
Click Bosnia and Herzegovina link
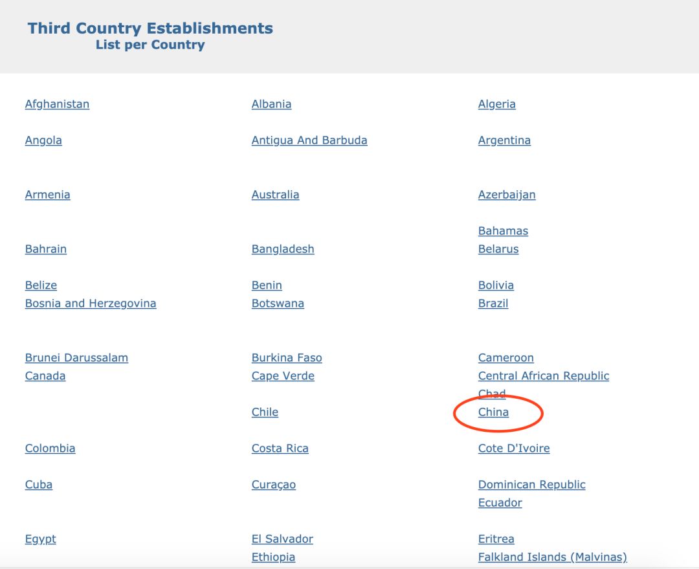91,304
